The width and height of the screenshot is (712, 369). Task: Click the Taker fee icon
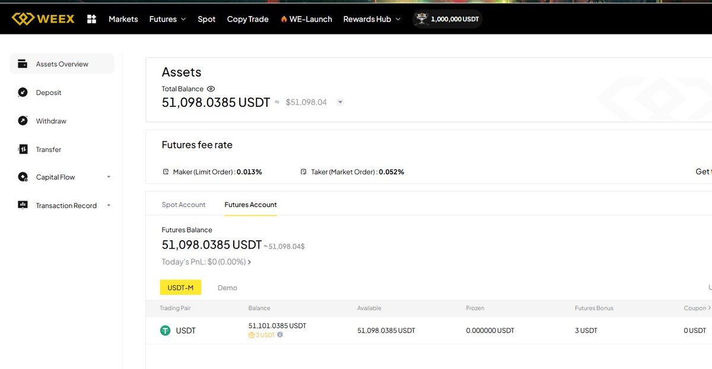[304, 172]
